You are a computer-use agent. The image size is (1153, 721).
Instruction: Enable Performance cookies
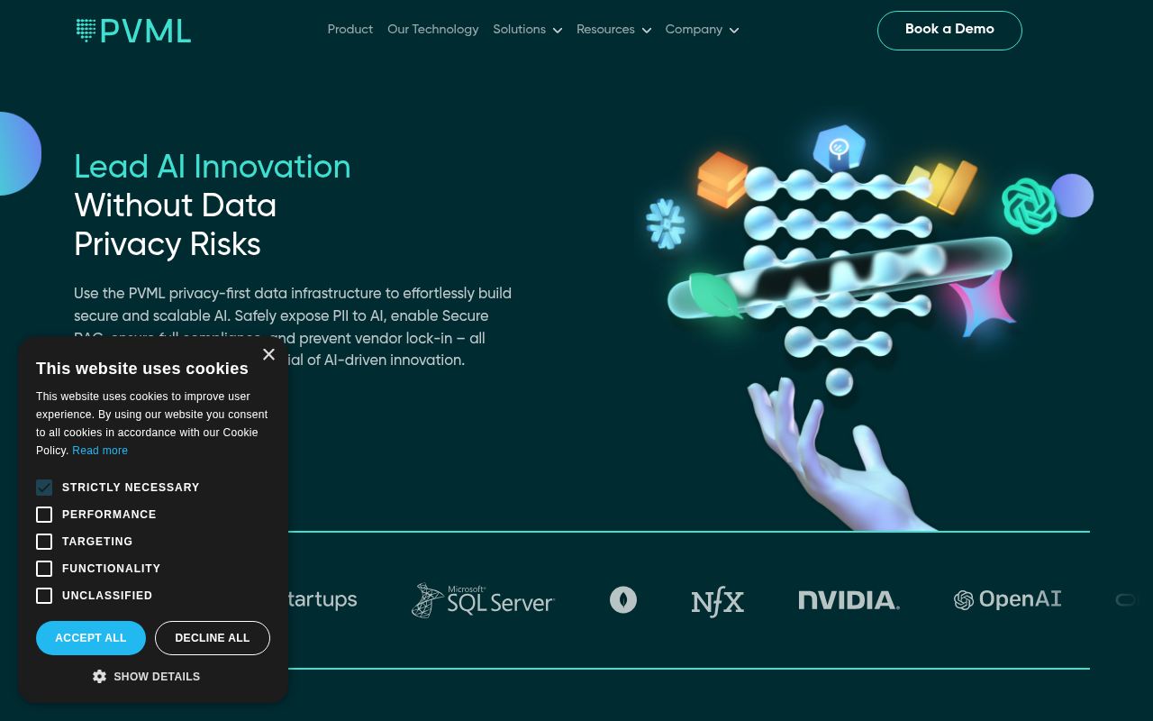[x=43, y=514]
